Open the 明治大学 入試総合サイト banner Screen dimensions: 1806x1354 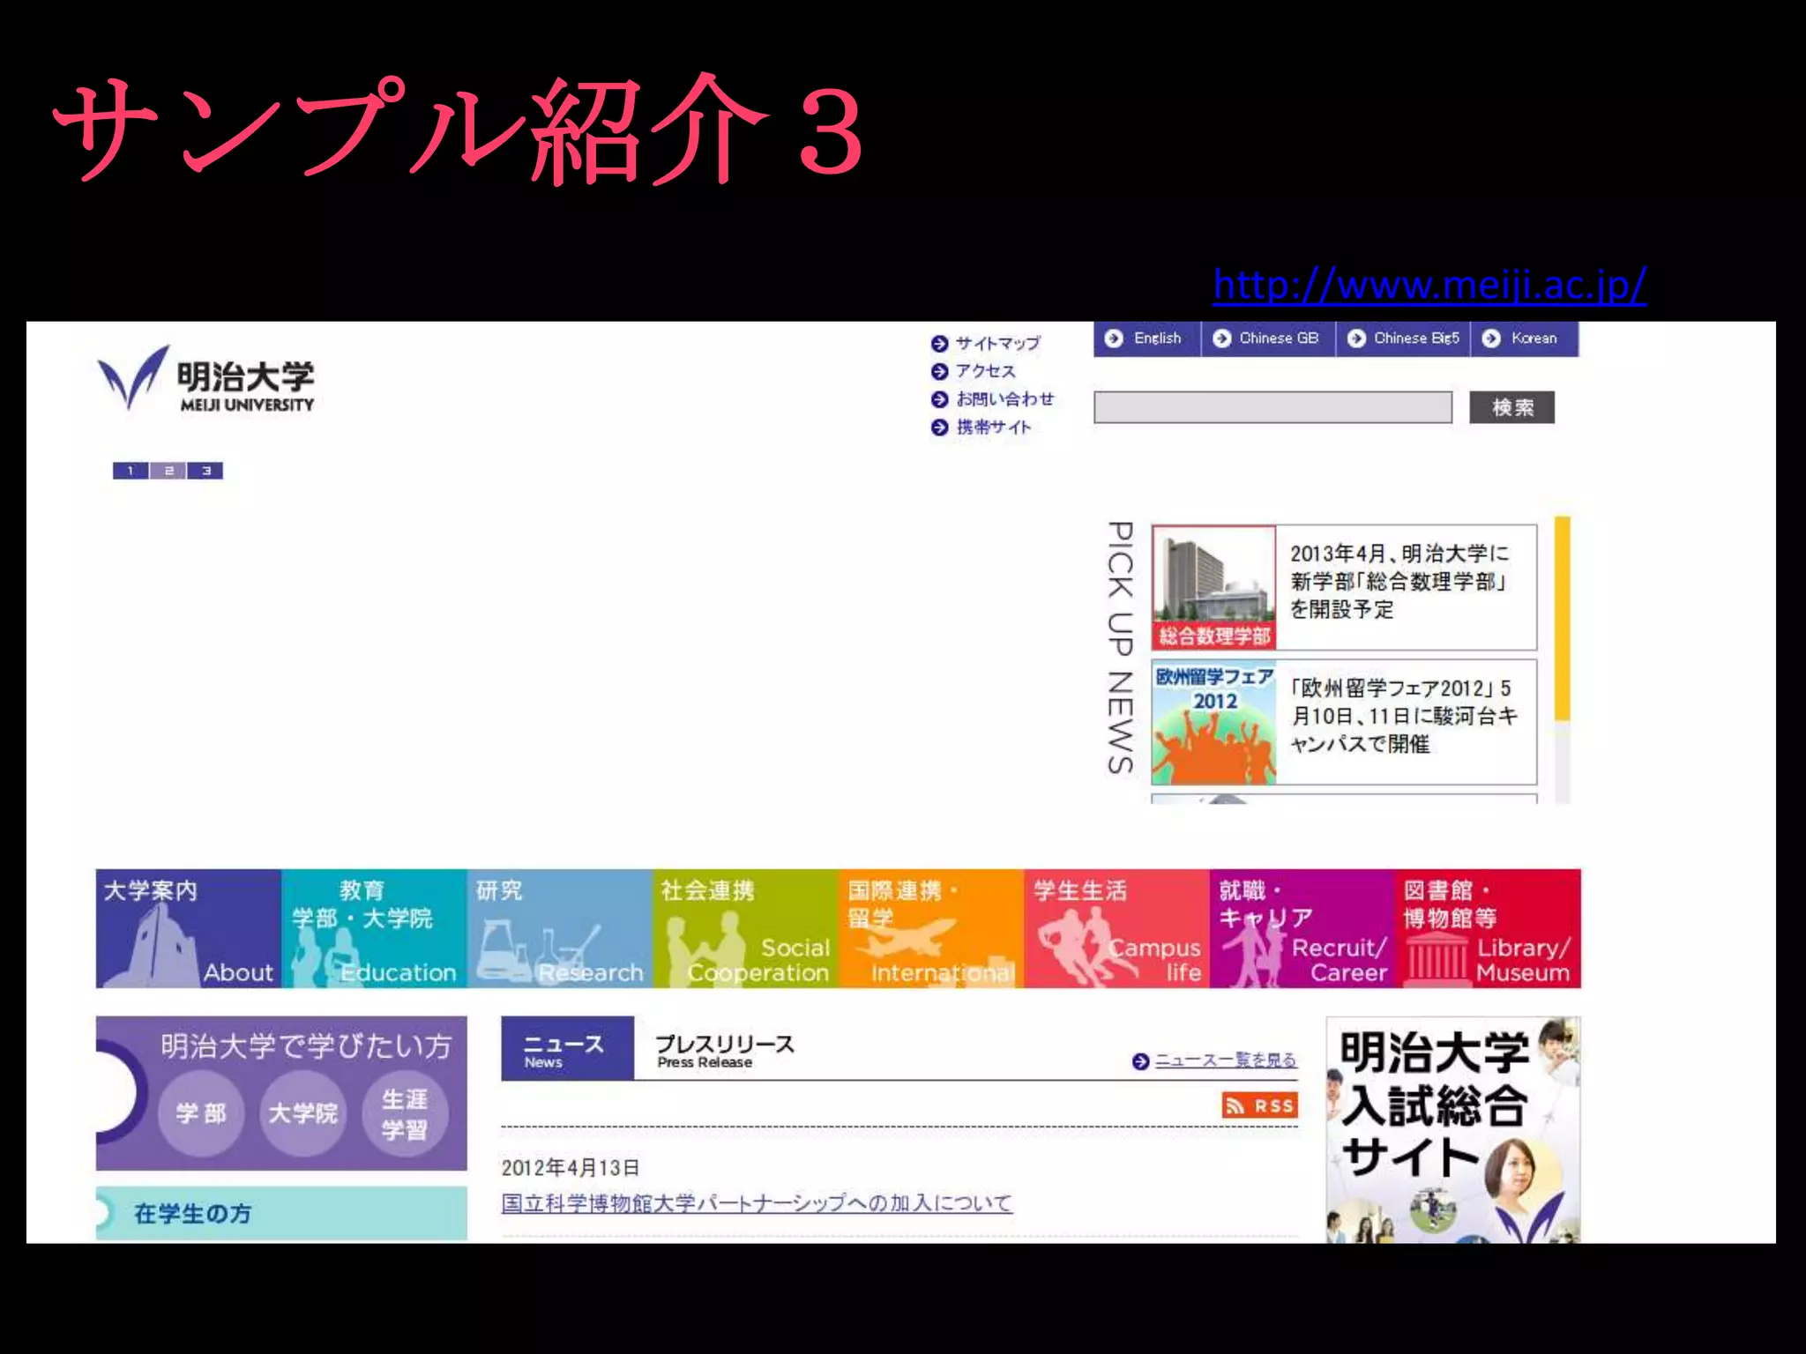pyautogui.click(x=1453, y=1129)
